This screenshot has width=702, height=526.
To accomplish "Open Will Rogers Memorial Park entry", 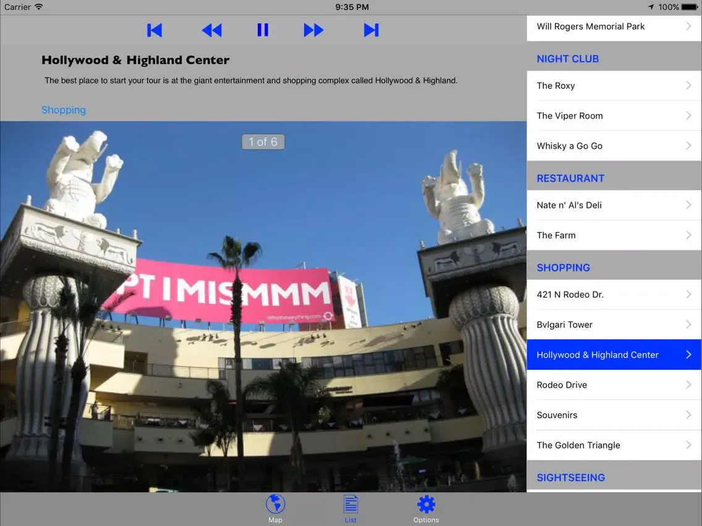I will click(x=614, y=27).
